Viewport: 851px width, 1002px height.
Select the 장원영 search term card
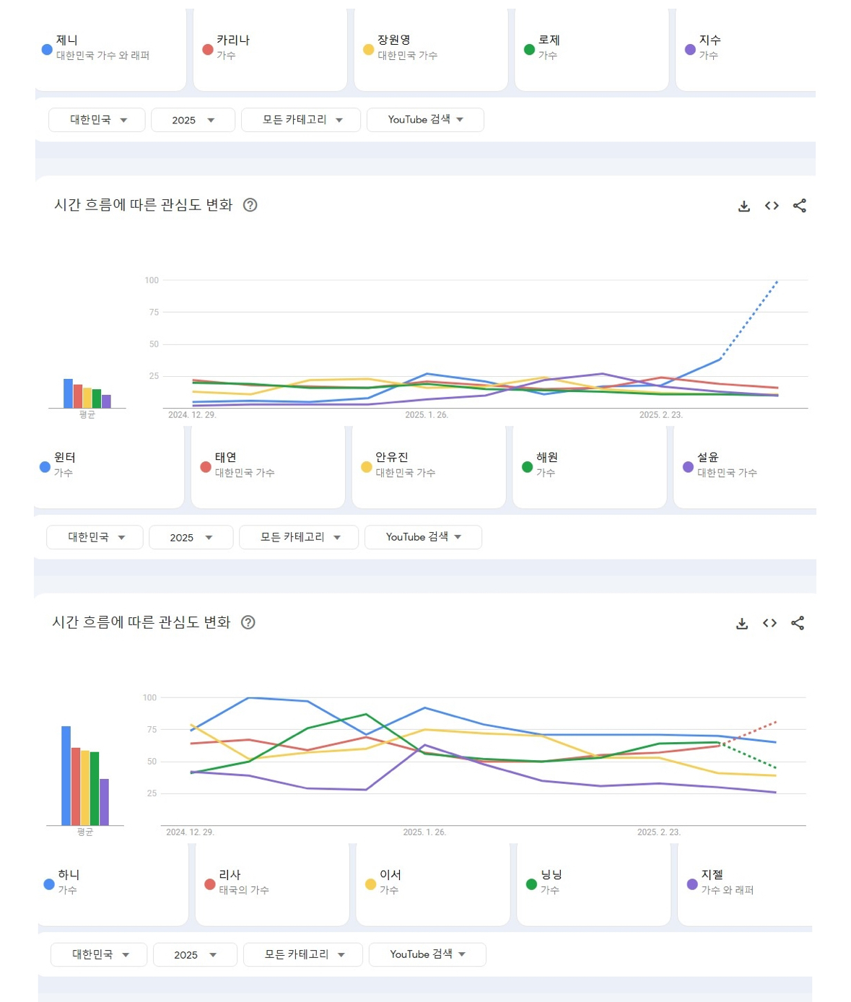pyautogui.click(x=431, y=49)
